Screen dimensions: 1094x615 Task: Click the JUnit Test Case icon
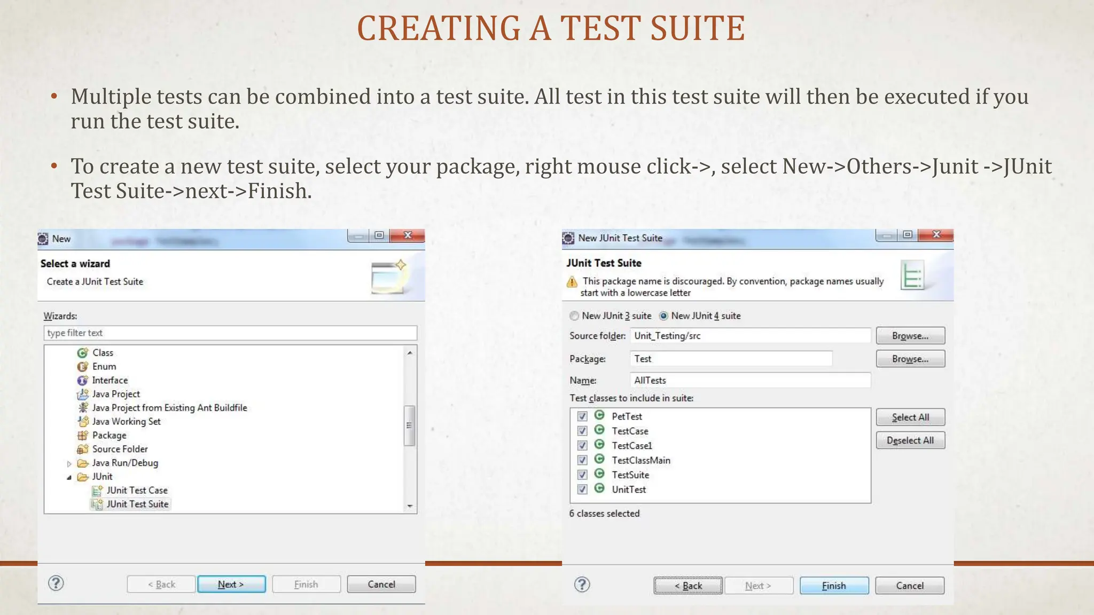(97, 491)
